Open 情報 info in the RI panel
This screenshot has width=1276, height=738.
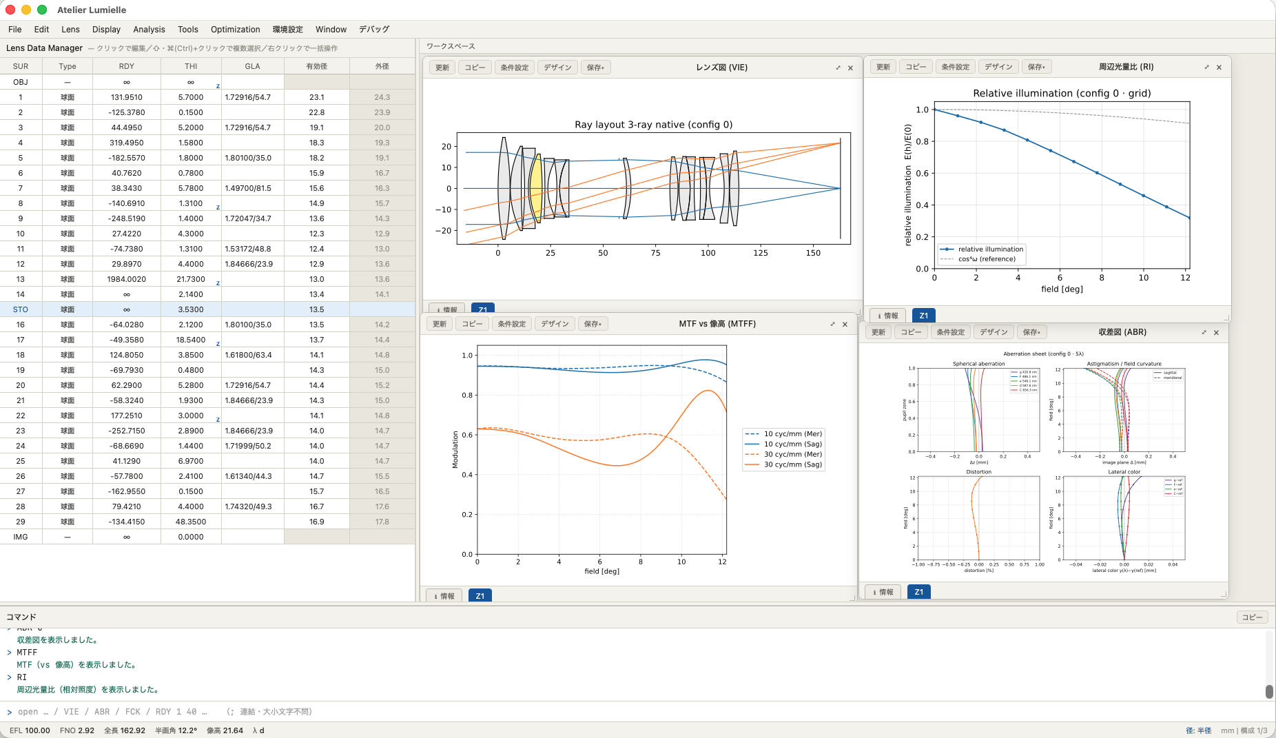pos(887,316)
